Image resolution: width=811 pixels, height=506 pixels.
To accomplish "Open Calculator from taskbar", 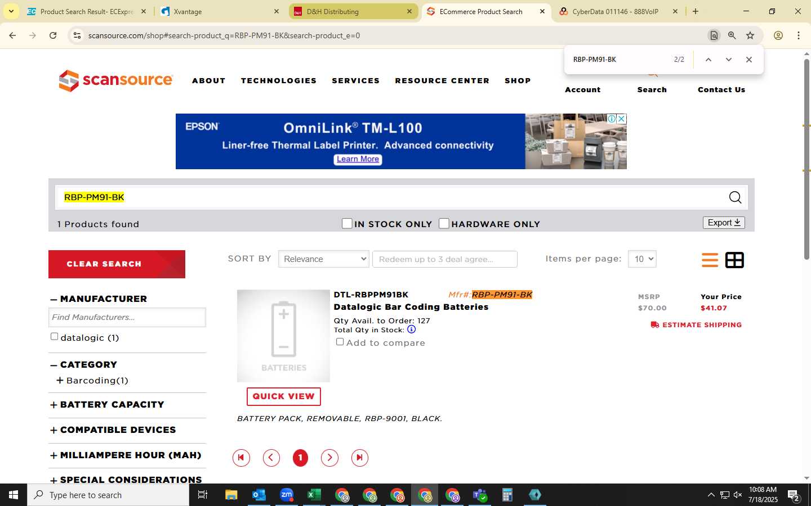I will pos(507,495).
